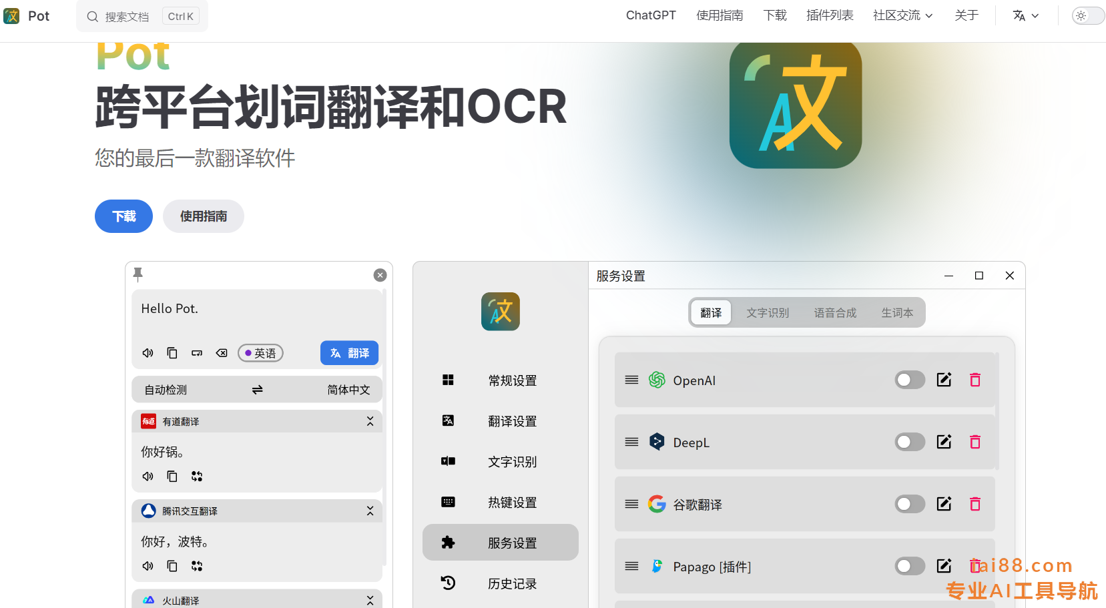Switch to the 文字识别 services tab
Screen dimensions: 1106x608
click(768, 312)
